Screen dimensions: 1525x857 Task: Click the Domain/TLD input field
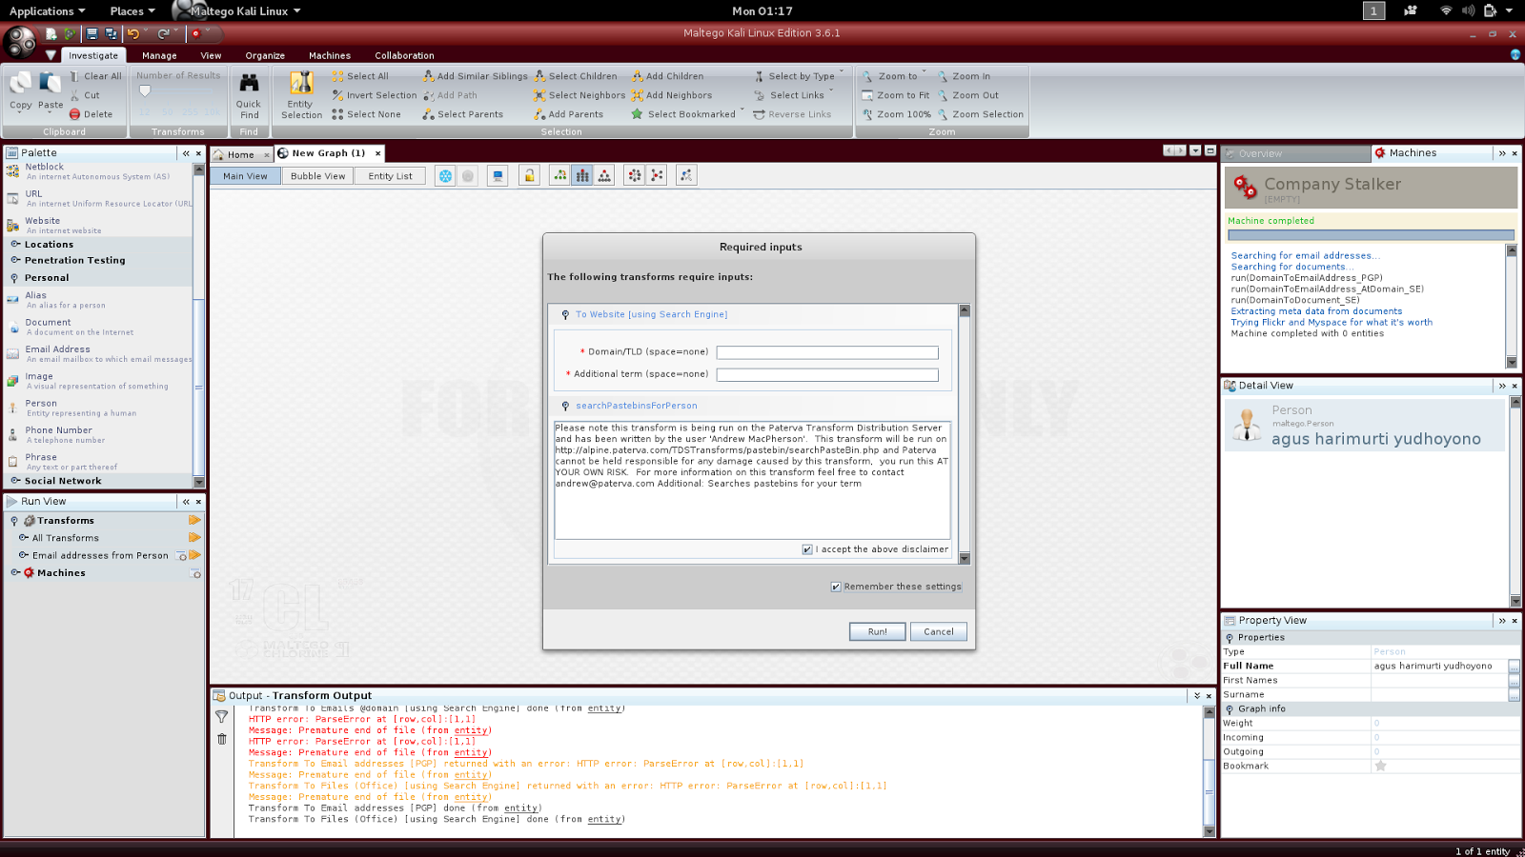pos(827,352)
